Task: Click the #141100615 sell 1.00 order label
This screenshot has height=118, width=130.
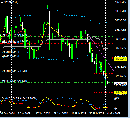Action: point(15,81)
